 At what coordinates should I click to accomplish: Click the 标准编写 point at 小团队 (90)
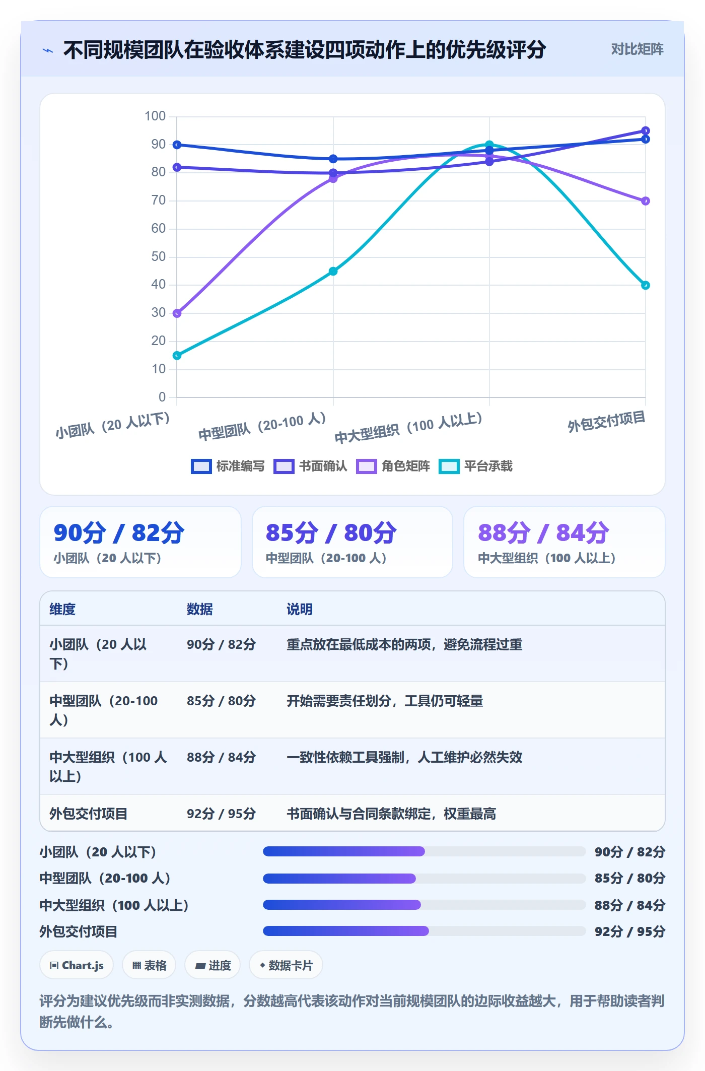pyautogui.click(x=177, y=145)
